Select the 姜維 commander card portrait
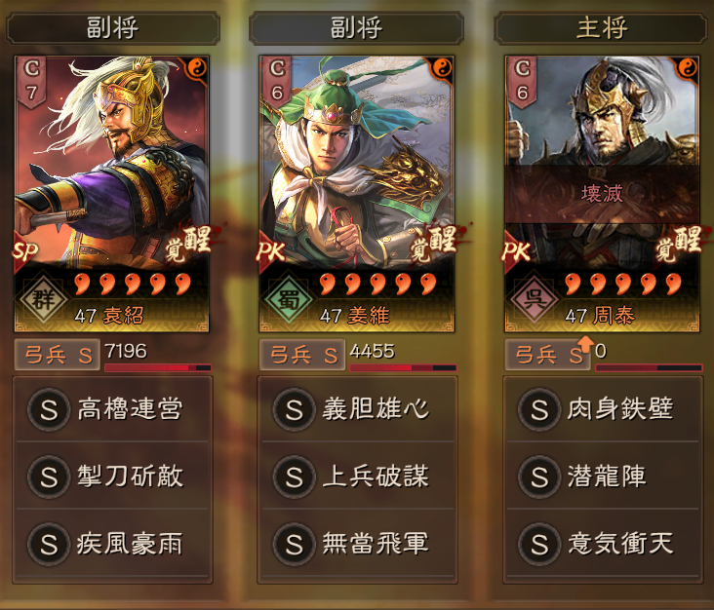Screen dimensions: 714x610 pos(357,194)
